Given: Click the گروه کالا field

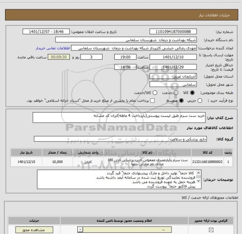Looking at the screenshot, I should pos(120,139).
